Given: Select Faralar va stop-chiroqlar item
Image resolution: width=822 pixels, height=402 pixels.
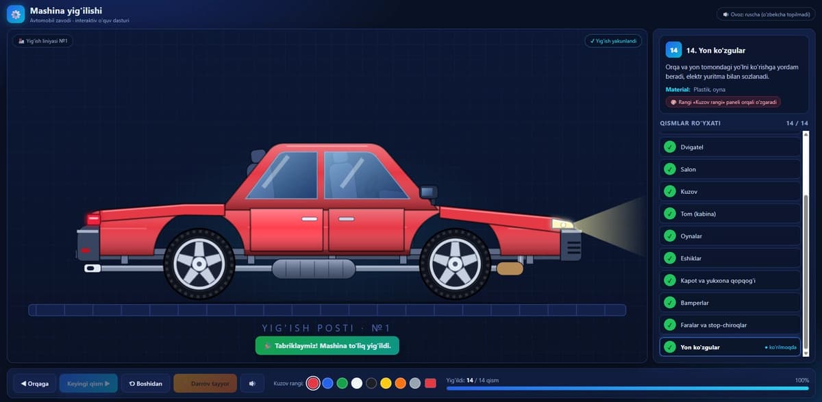Looking at the screenshot, I should click(x=730, y=325).
